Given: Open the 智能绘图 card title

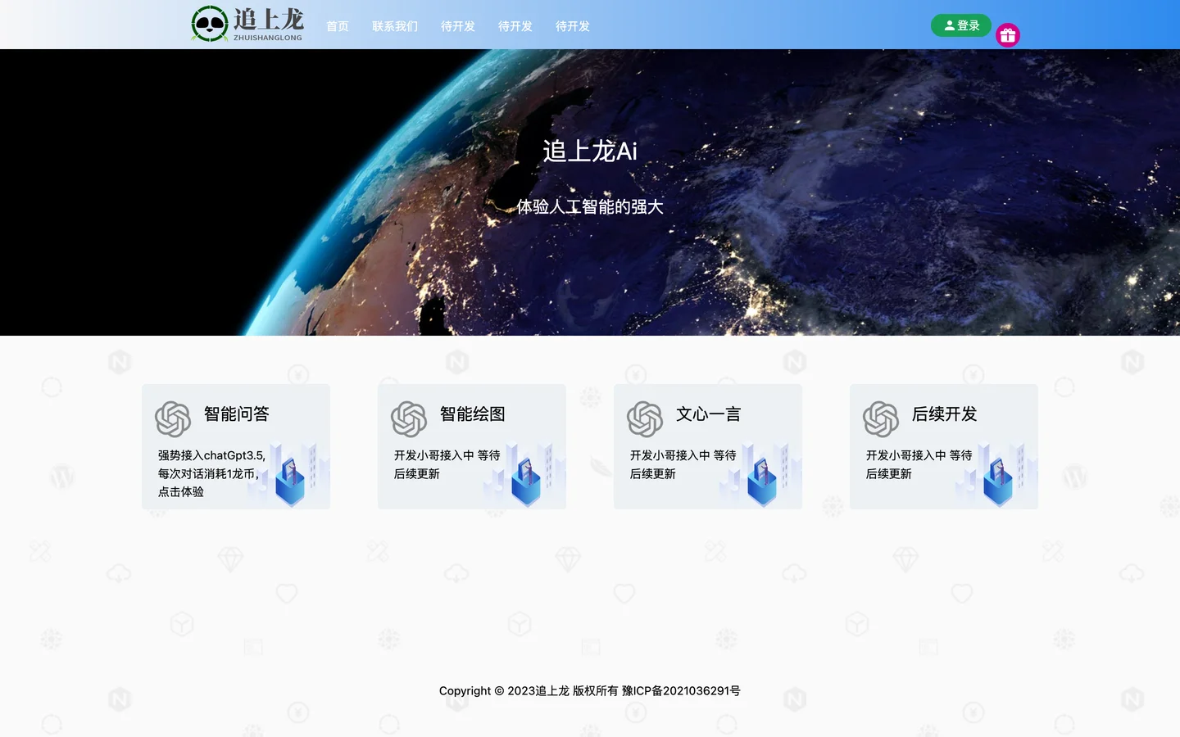Looking at the screenshot, I should pos(473,414).
